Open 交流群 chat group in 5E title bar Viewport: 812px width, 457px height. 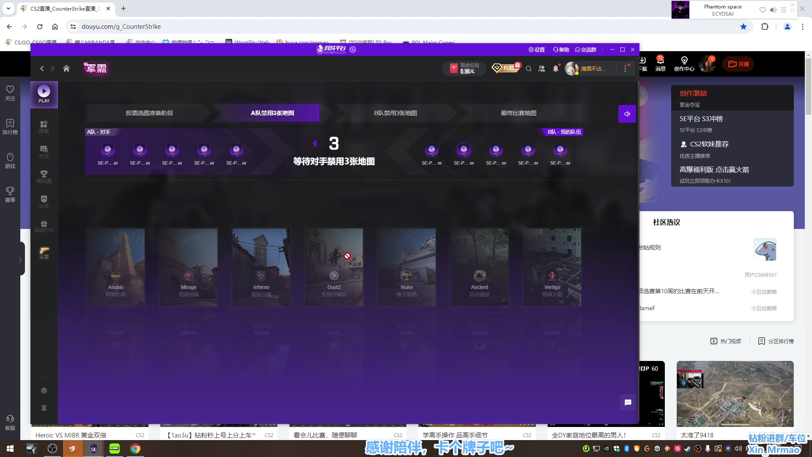pyautogui.click(x=586, y=50)
